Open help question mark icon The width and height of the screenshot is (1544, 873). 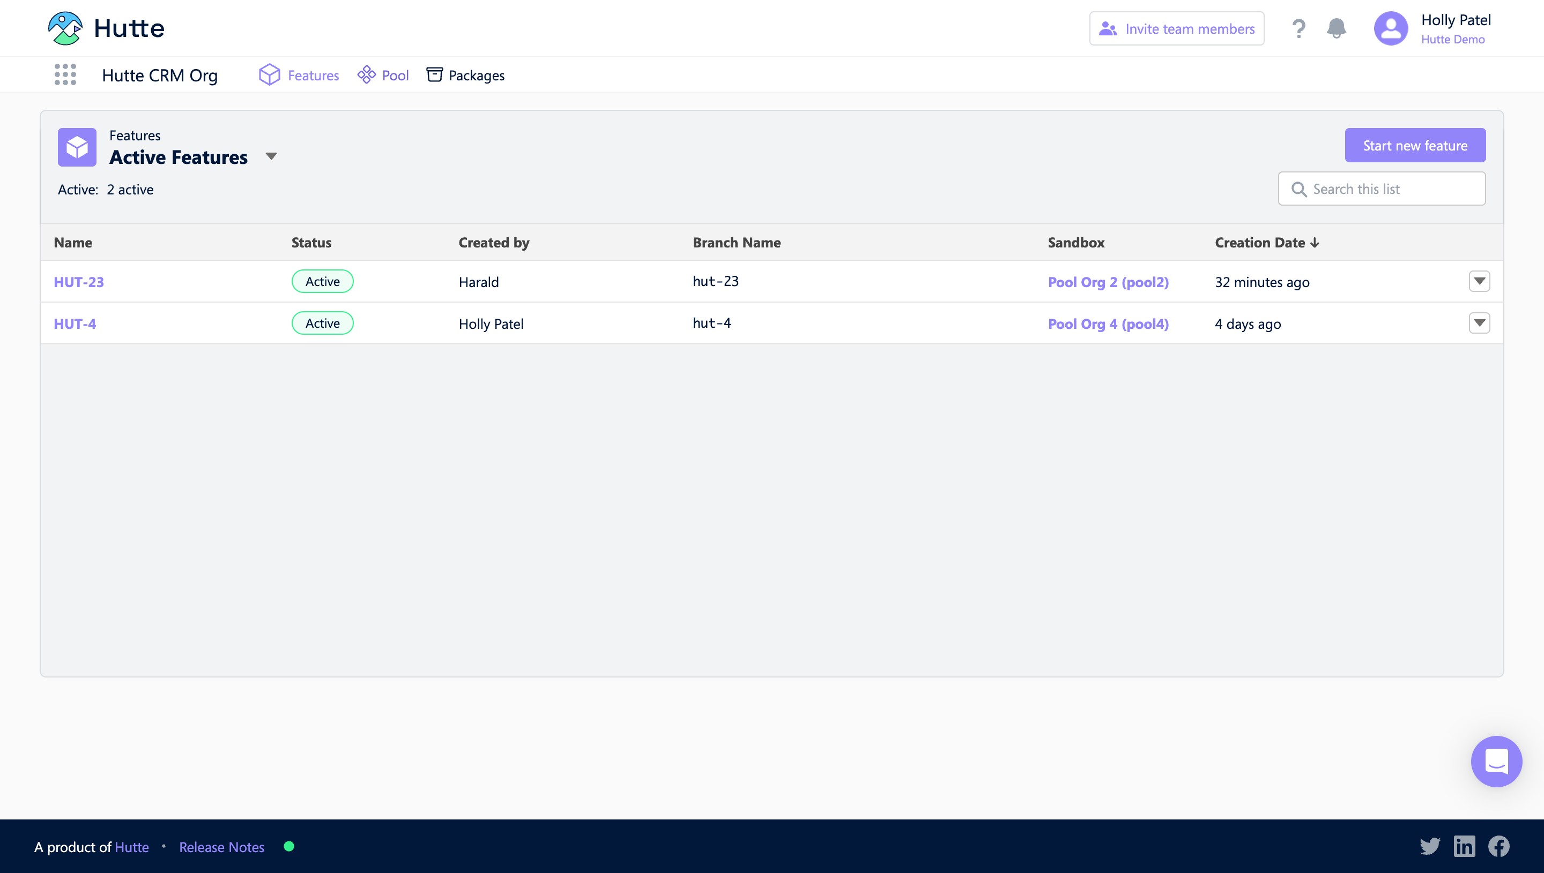pyautogui.click(x=1298, y=28)
